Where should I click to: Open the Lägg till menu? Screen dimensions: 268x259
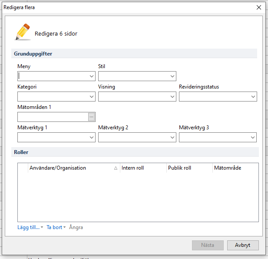pyautogui.click(x=30, y=227)
